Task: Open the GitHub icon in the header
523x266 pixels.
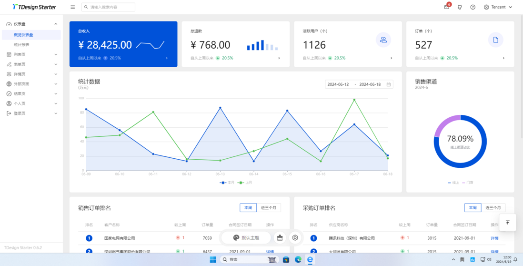Action: coord(460,7)
